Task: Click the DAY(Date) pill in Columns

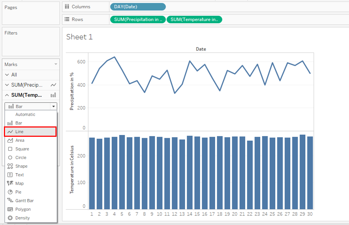Action: tap(138, 7)
